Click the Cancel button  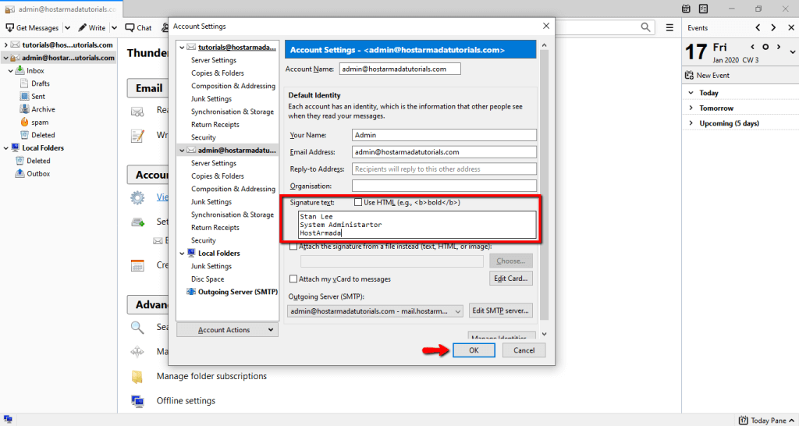[x=524, y=350]
